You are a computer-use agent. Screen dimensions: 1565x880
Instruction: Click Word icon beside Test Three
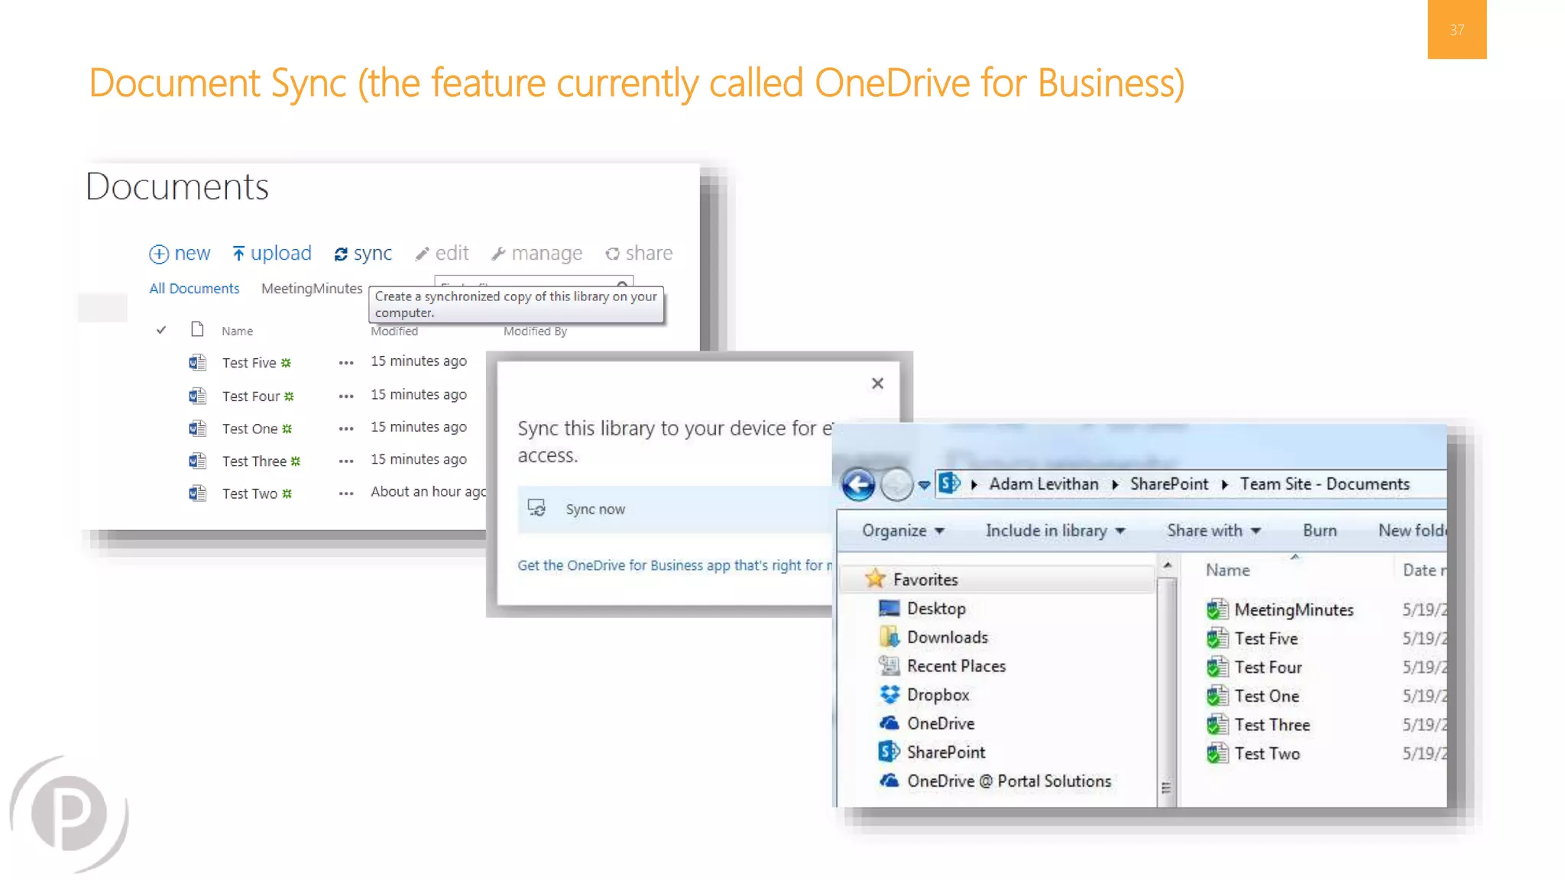[197, 461]
